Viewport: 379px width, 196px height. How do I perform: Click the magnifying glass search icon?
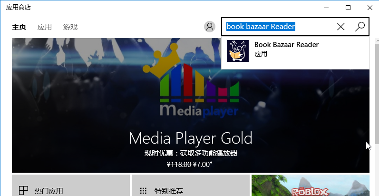point(360,27)
